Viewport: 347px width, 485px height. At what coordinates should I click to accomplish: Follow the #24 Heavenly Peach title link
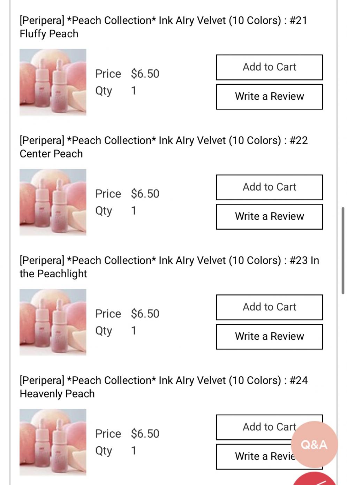click(163, 387)
